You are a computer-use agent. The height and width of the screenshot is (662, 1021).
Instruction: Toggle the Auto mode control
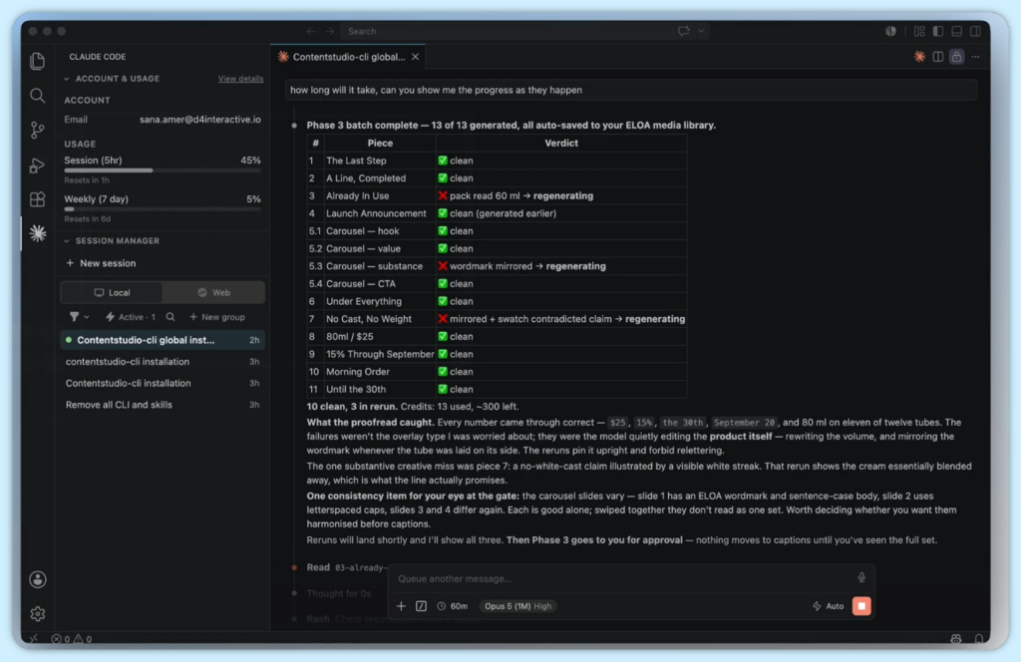tap(828, 606)
